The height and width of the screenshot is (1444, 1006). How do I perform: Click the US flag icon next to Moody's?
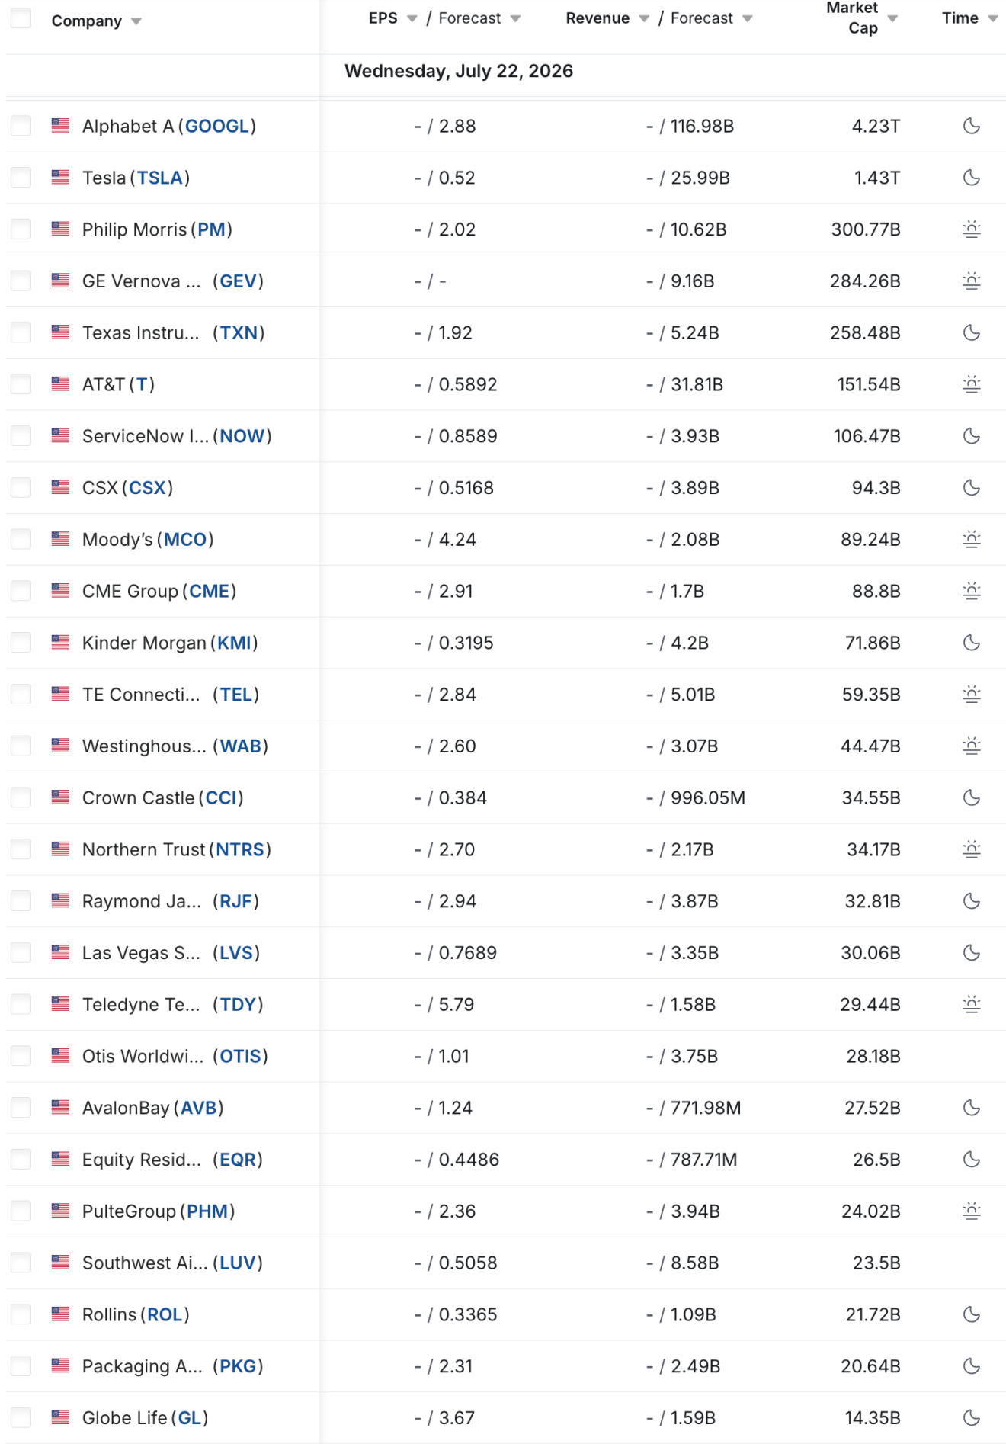[x=60, y=539]
